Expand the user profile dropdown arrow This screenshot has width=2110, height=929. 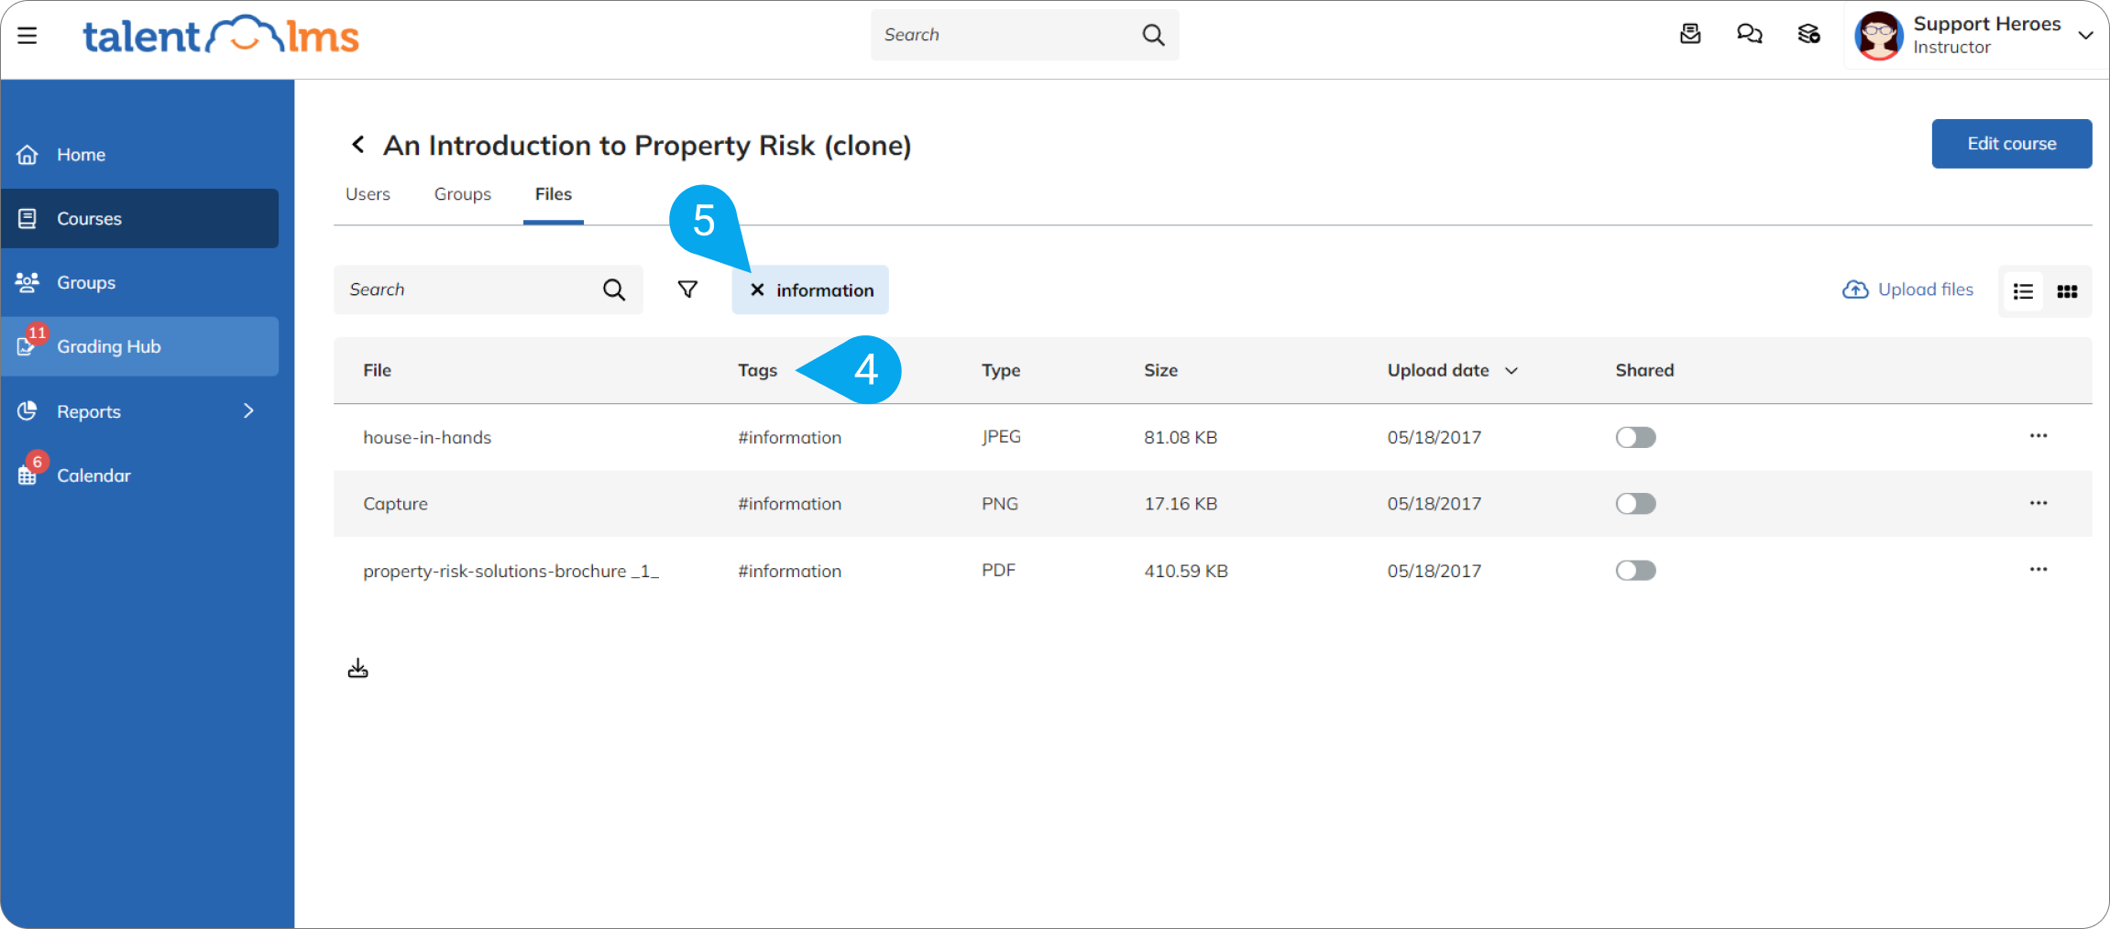2086,36
